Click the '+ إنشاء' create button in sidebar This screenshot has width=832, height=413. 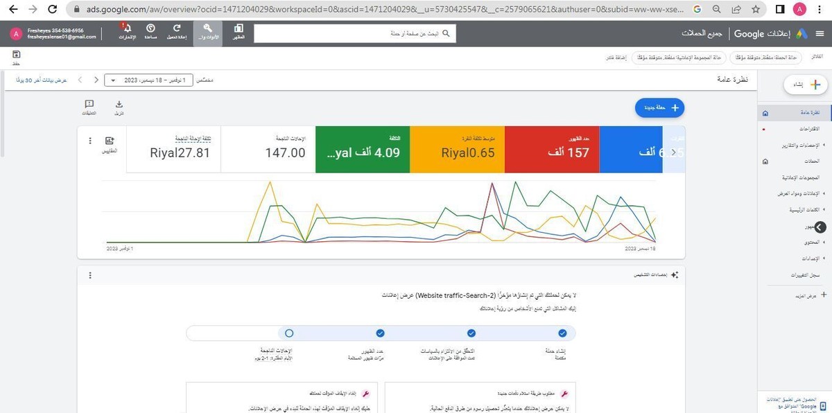pyautogui.click(x=804, y=84)
